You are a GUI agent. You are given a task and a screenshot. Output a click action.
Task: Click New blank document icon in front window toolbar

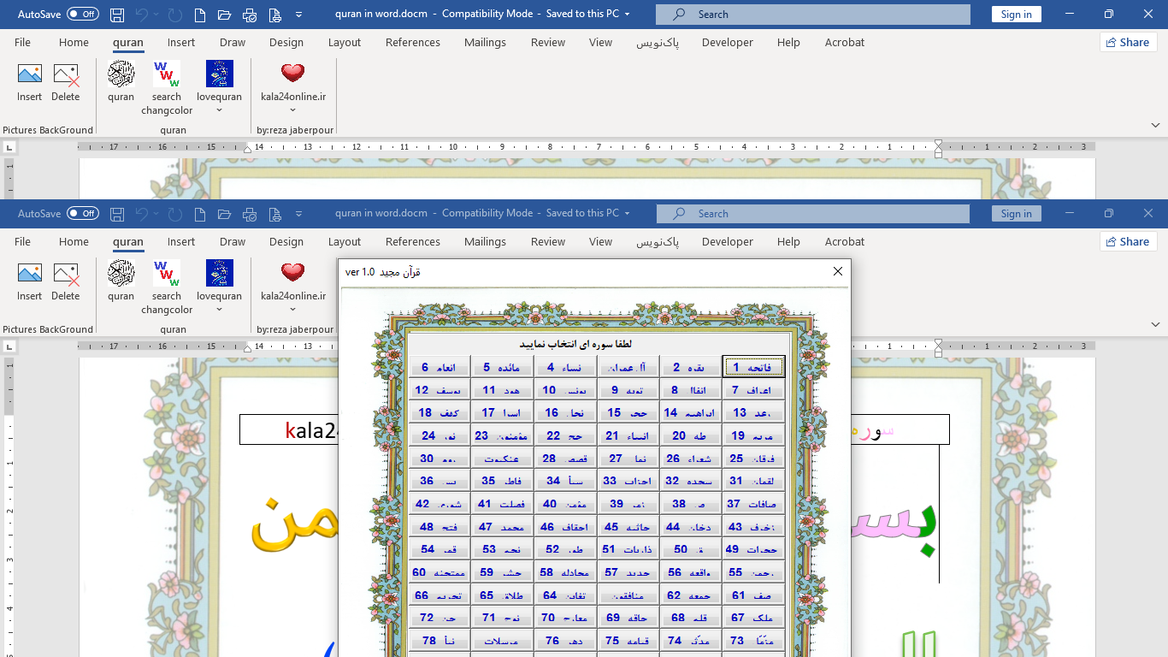click(199, 214)
